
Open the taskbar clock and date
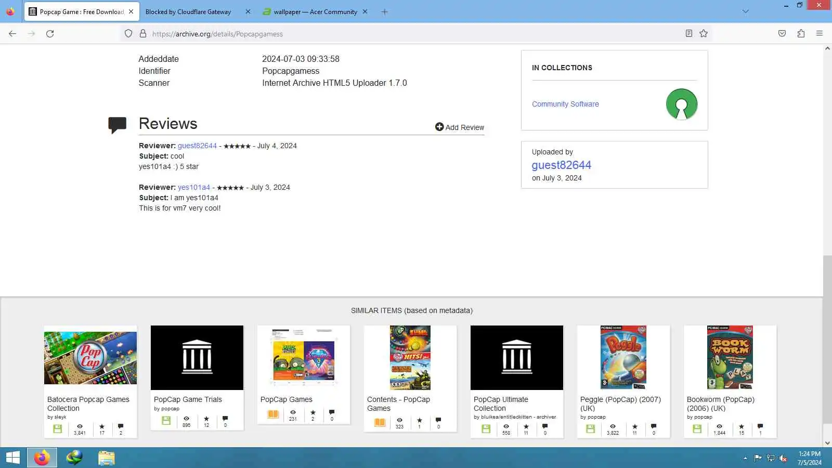pyautogui.click(x=810, y=458)
